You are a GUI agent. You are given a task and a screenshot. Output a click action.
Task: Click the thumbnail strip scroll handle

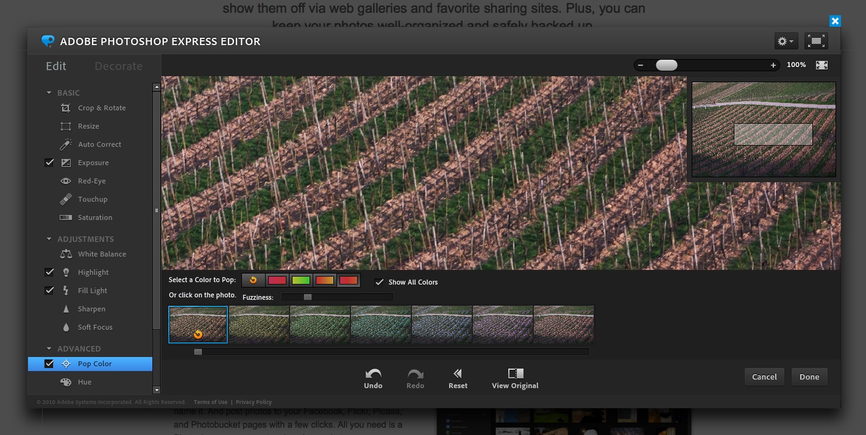pos(198,352)
